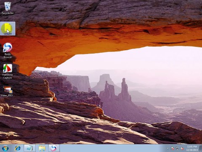
Task: Switch to Baidu Browser on the taskbar
Action: (x=54, y=148)
